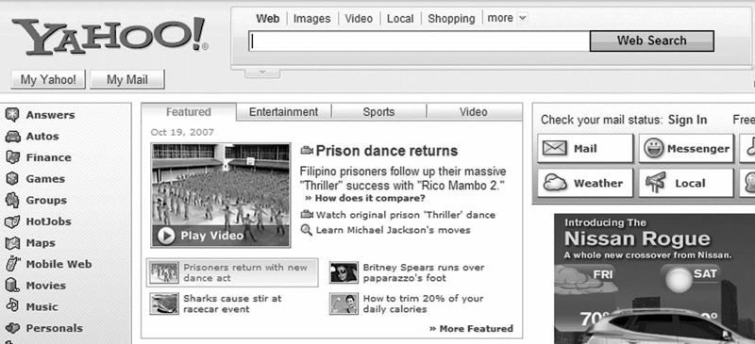755x344 pixels.
Task: Click the envelope icon in Mail button
Action: tap(555, 148)
